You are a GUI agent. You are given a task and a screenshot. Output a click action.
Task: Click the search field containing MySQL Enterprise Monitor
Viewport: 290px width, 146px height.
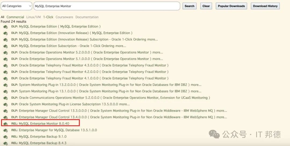107,6
